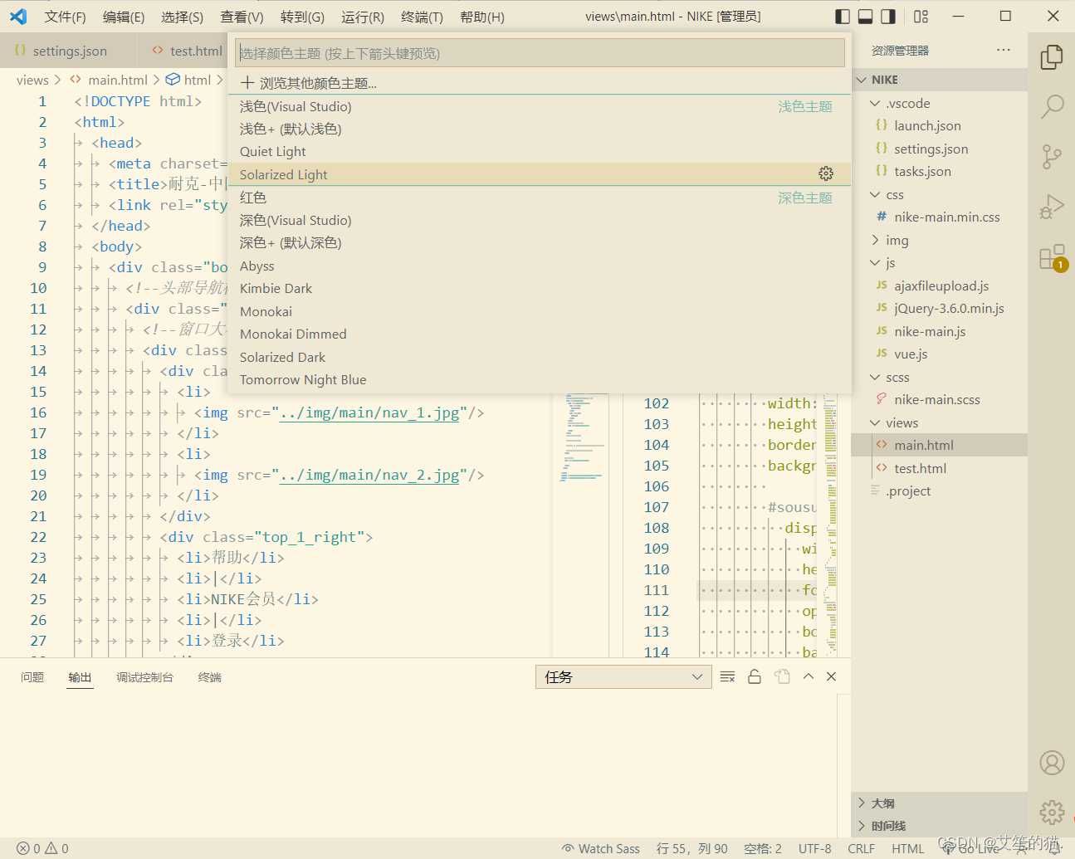
Task: Open the Manage gear icon in activity bar
Action: [x=1052, y=812]
